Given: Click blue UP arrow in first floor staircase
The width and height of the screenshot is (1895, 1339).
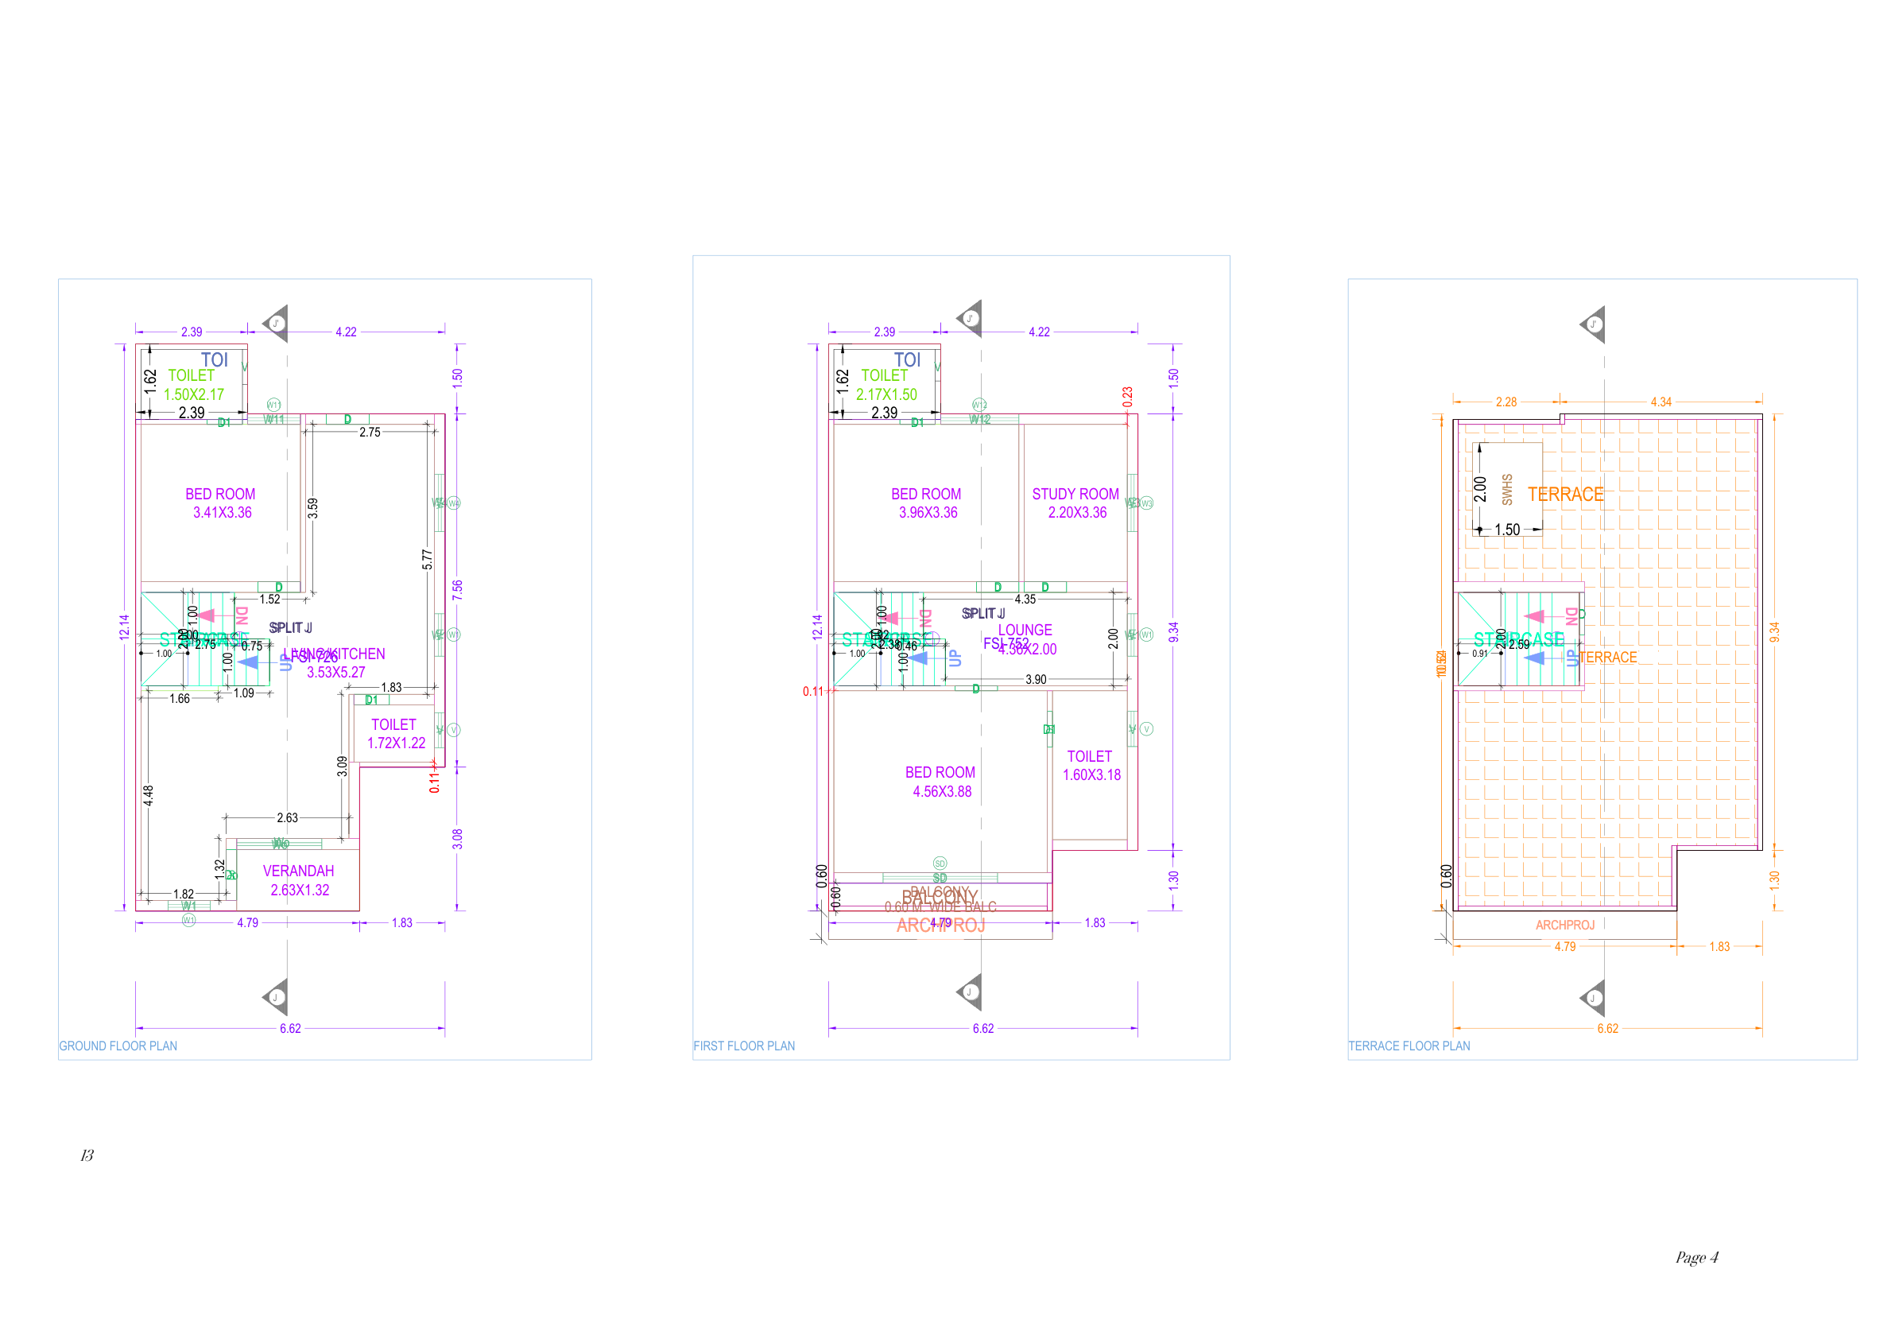Looking at the screenshot, I should [x=920, y=658].
